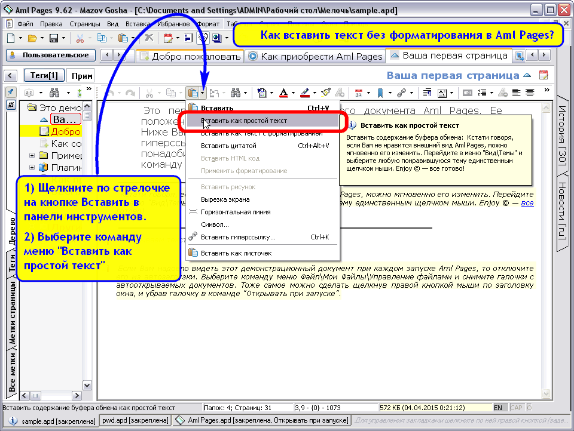Click the calendar icon beside the page title

click(x=544, y=75)
